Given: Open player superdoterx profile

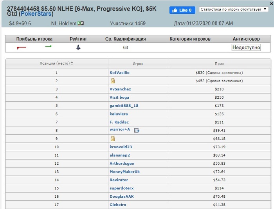Looking at the screenshot, I should (x=122, y=188).
